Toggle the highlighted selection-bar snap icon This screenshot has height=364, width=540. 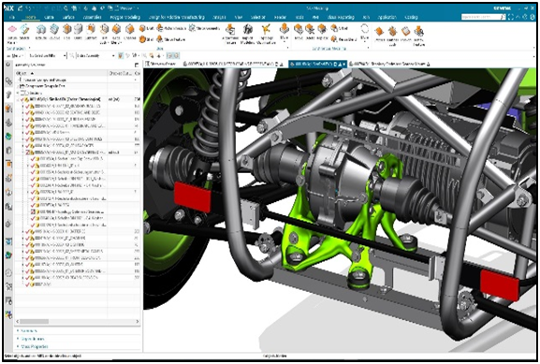[x=121, y=55]
